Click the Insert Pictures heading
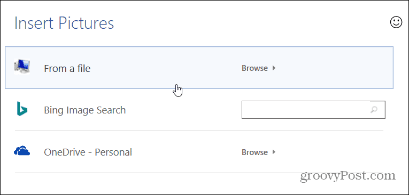409x195 pixels. coord(64,23)
